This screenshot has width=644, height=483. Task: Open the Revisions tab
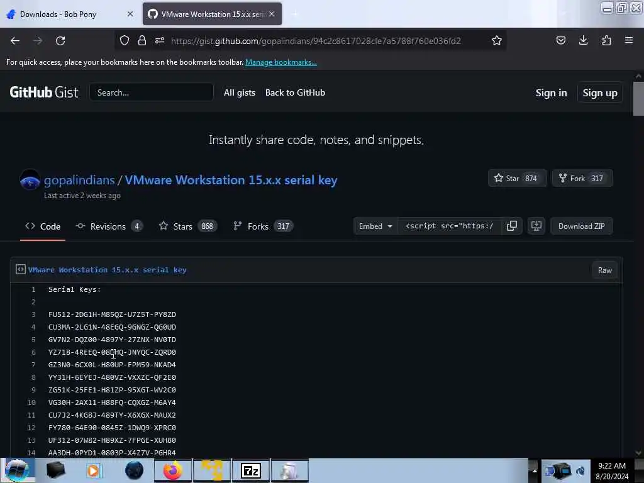[x=109, y=226]
